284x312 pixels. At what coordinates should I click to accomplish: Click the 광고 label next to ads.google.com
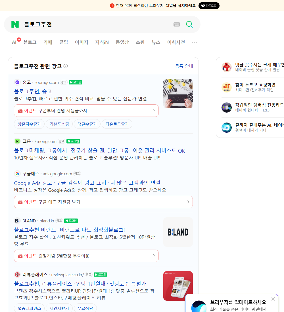(x=77, y=174)
